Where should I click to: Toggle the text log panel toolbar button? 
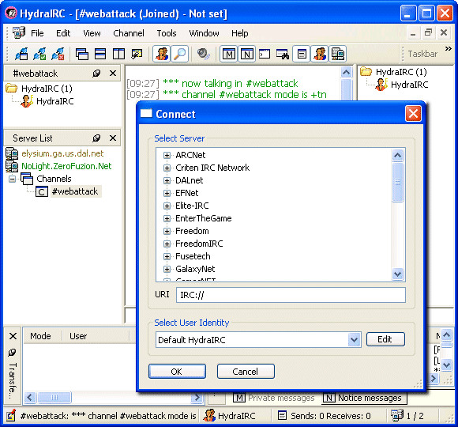click(302, 54)
